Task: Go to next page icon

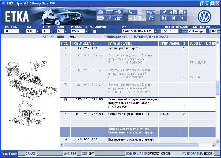Action: (x=183, y=12)
